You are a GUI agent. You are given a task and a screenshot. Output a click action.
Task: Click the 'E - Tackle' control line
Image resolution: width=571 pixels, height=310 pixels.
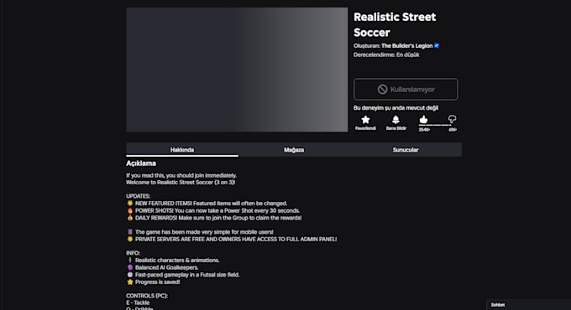coord(138,302)
